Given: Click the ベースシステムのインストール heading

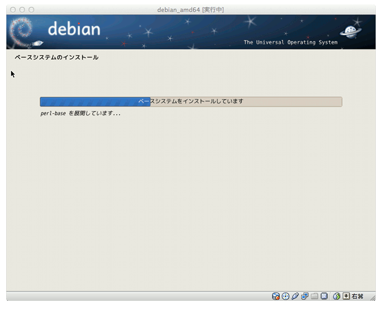Looking at the screenshot, I should 57,58.
